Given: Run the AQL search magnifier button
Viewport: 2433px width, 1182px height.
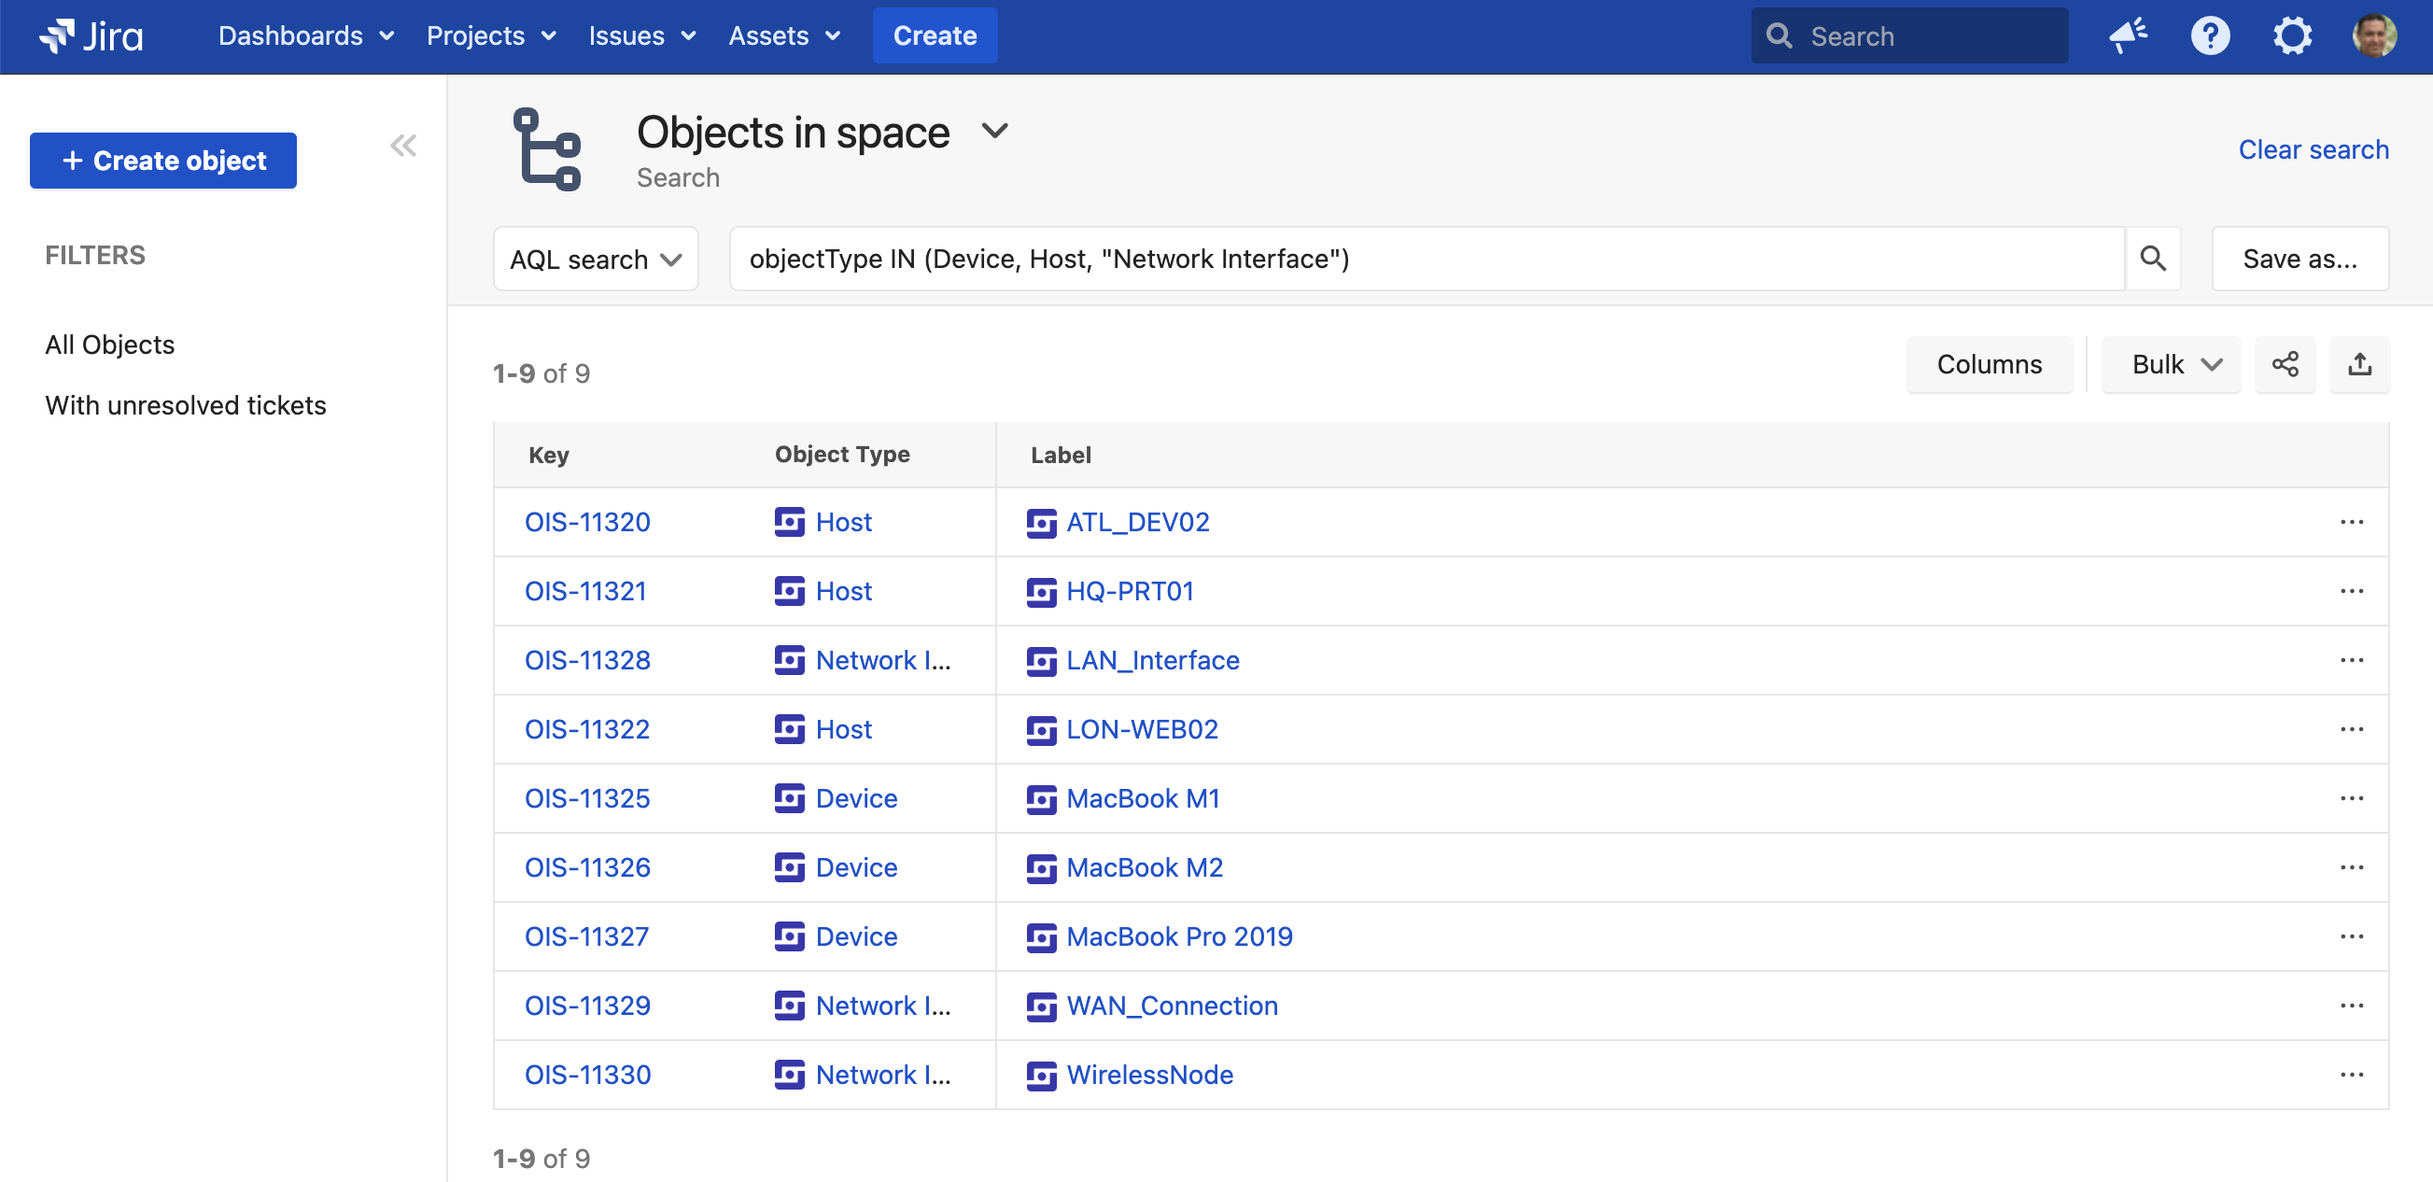Looking at the screenshot, I should [2152, 259].
